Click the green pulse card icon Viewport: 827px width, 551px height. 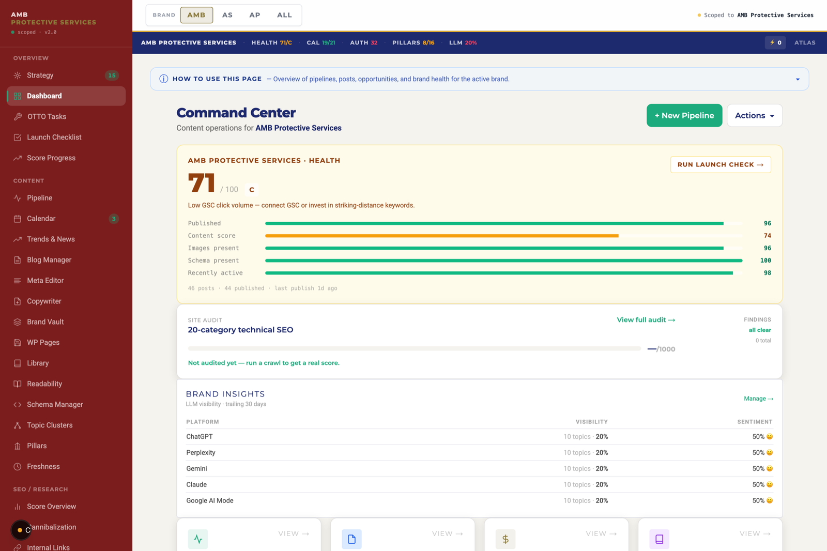[x=198, y=539]
